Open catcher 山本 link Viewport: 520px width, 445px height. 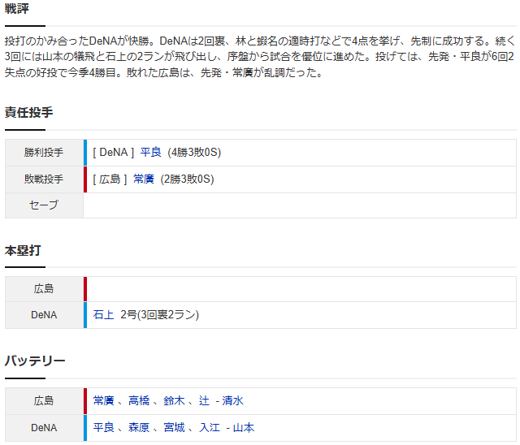point(244,428)
